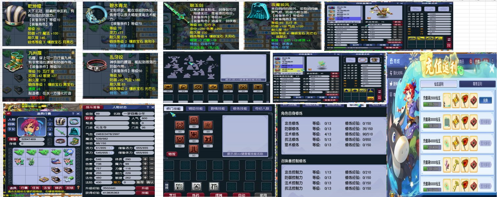Increase 体质 with the plus button
497x197 pixels.
click(145, 159)
